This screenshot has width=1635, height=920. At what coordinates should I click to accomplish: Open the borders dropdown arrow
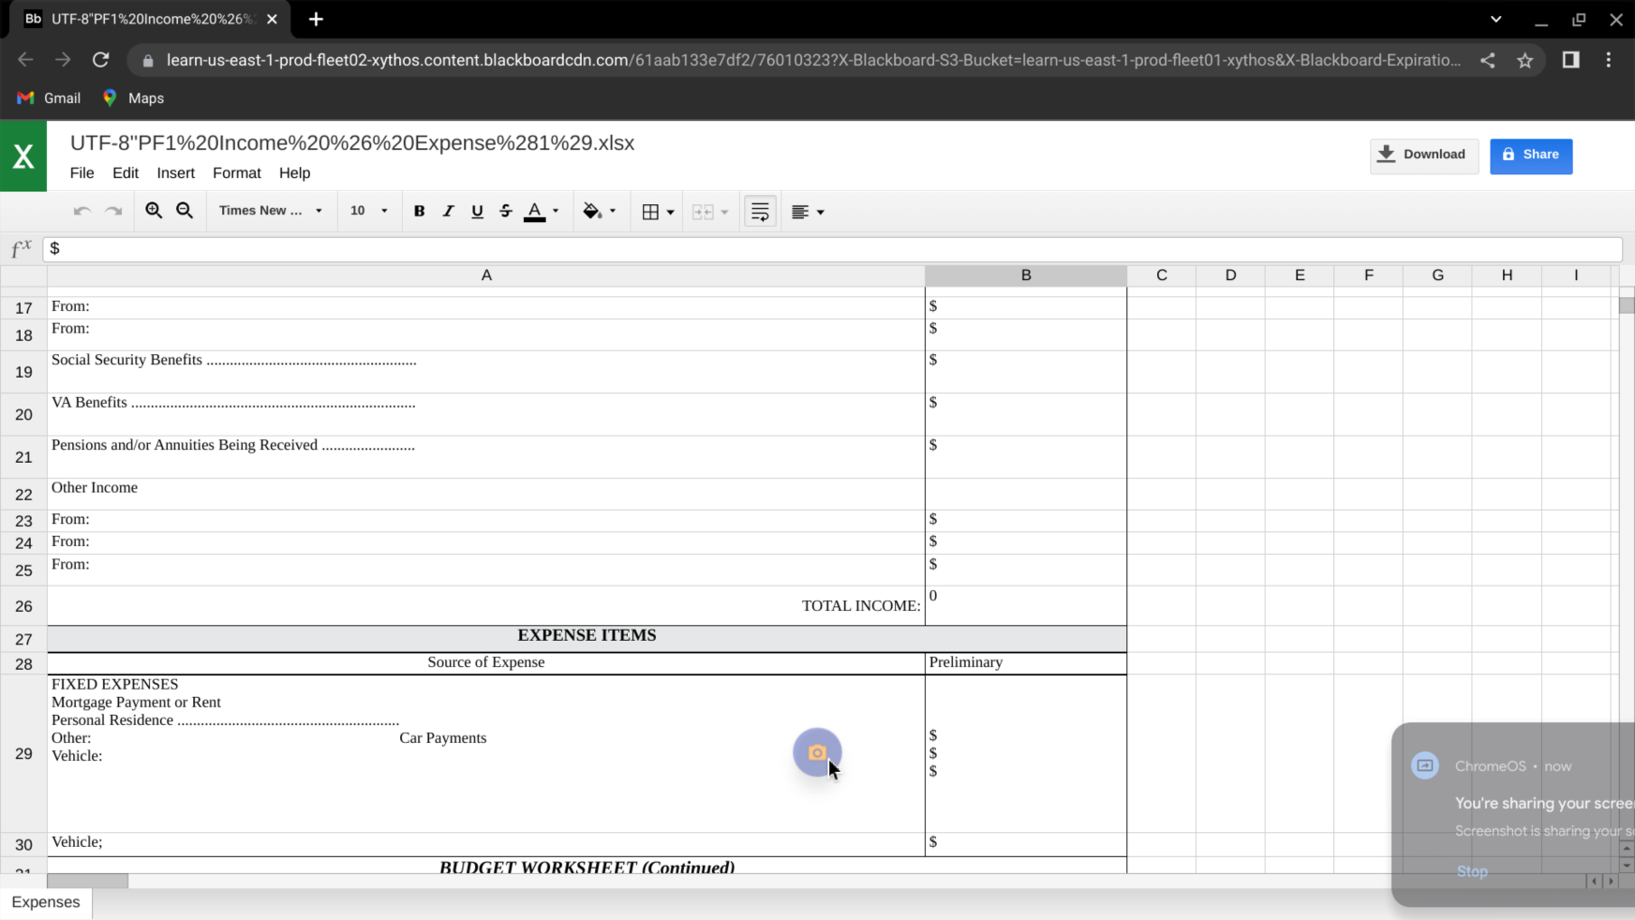click(x=670, y=213)
